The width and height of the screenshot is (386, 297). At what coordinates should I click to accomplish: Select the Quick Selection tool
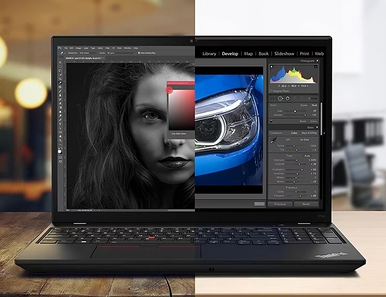60,75
